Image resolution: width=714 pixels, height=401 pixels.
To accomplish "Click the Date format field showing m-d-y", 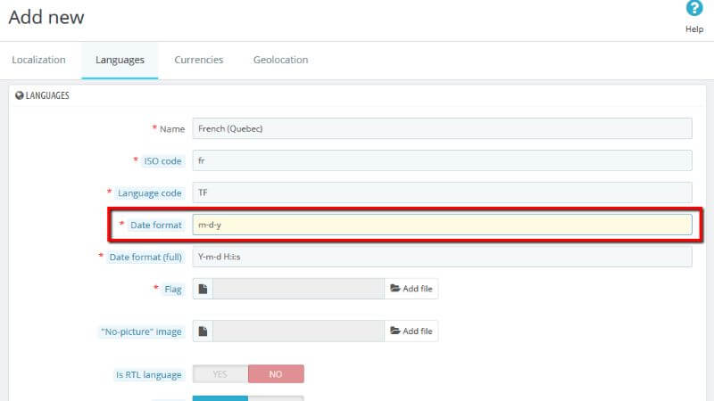I will [x=442, y=225].
